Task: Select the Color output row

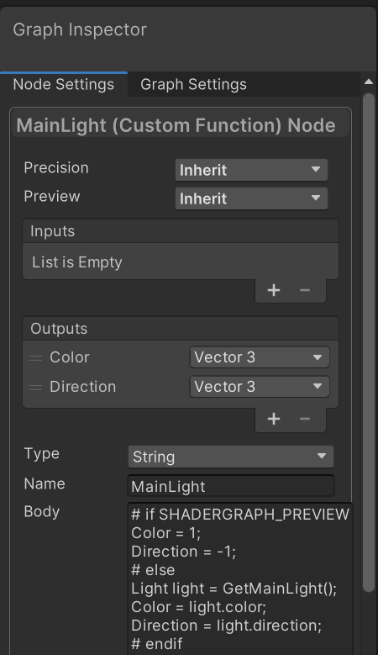Action: (x=181, y=357)
